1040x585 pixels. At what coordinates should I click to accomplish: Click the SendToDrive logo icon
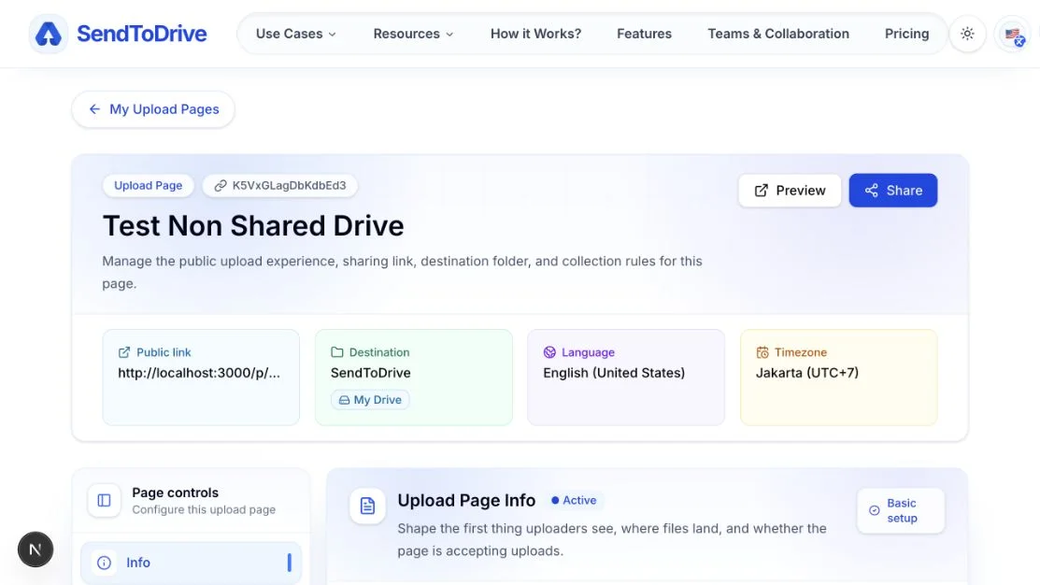[x=49, y=34]
